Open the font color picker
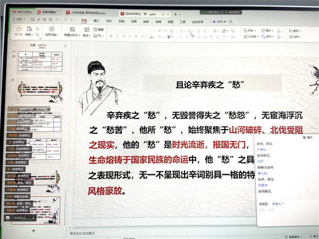The width and height of the screenshot is (319, 239). point(152,37)
